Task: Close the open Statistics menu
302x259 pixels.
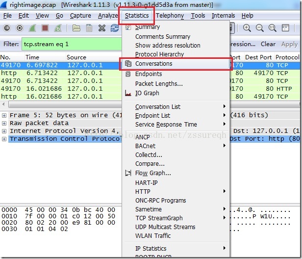Action: (x=137, y=16)
